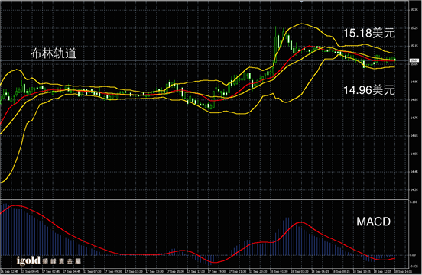The image size is (422, 275).
Task: Select the MACD indicator label
Action: click(x=373, y=222)
